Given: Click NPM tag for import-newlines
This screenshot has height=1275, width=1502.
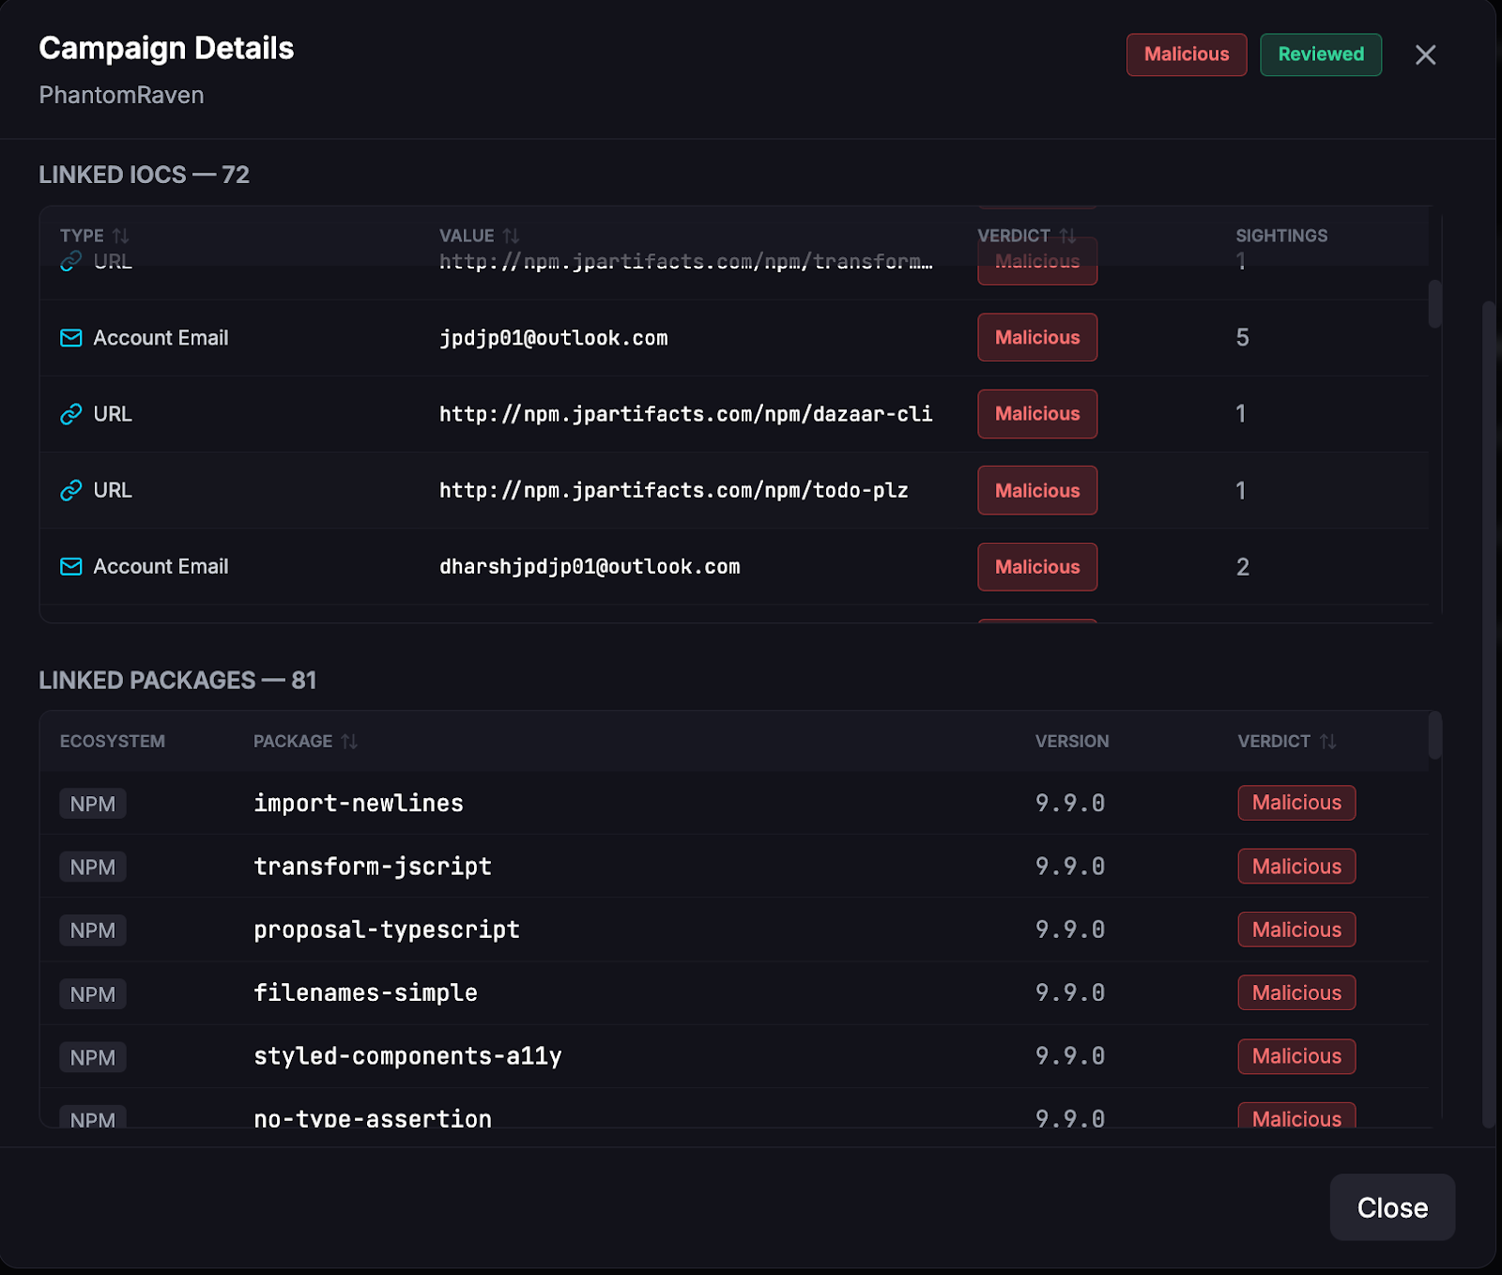Looking at the screenshot, I should coord(93,804).
